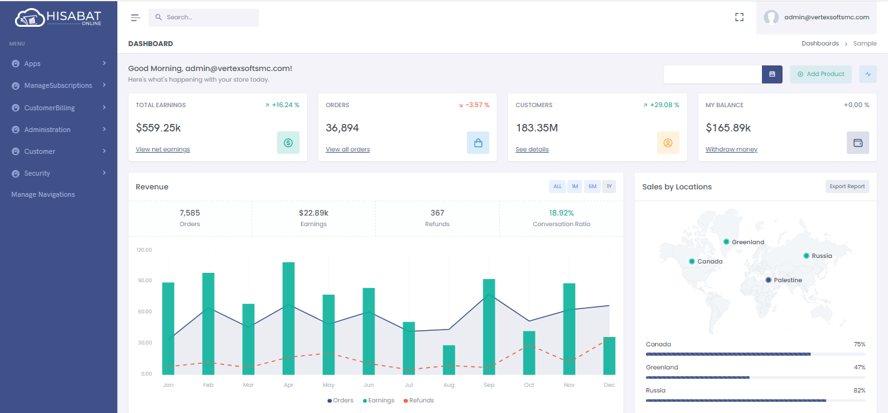Click the hamburger menu toggle icon

[135, 17]
